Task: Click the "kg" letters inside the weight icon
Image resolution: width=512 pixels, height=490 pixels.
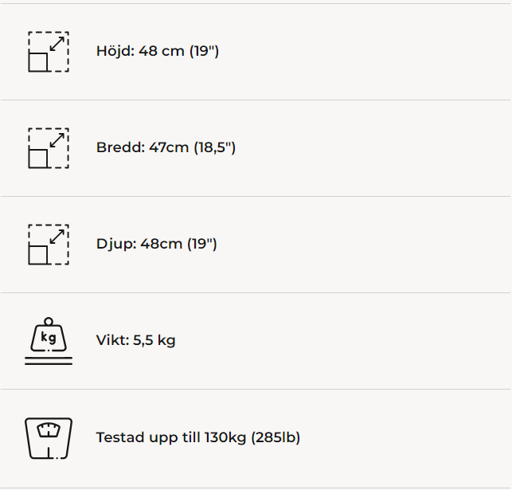Action: (x=49, y=338)
